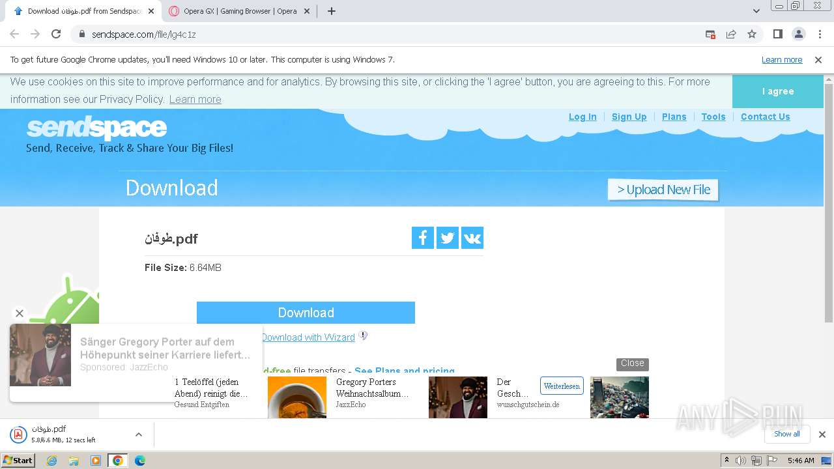This screenshot has height=469, width=834.
Task: Share this page via share icon
Action: point(731,34)
